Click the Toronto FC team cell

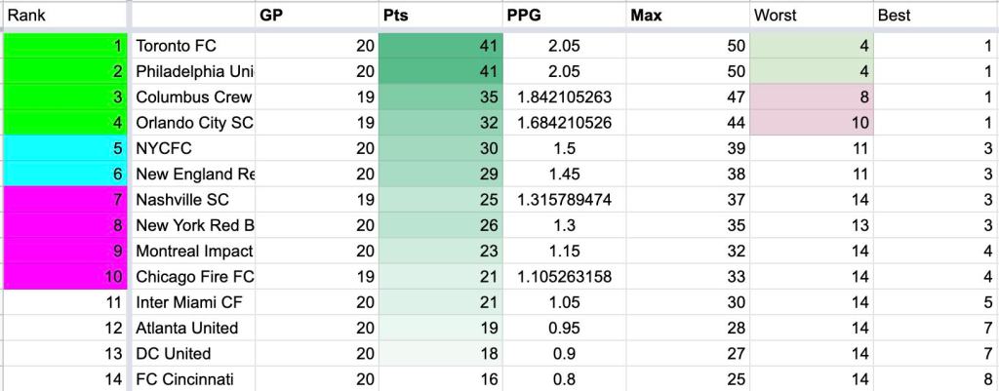click(x=192, y=46)
